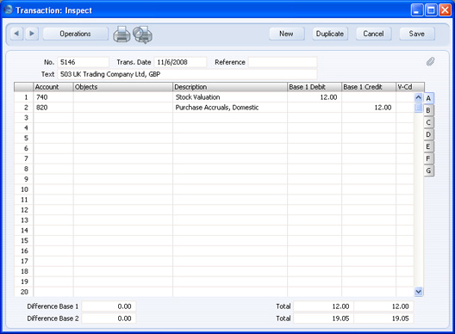The height and width of the screenshot is (334, 455).
Task: Select row number 2
Action: pos(24,108)
